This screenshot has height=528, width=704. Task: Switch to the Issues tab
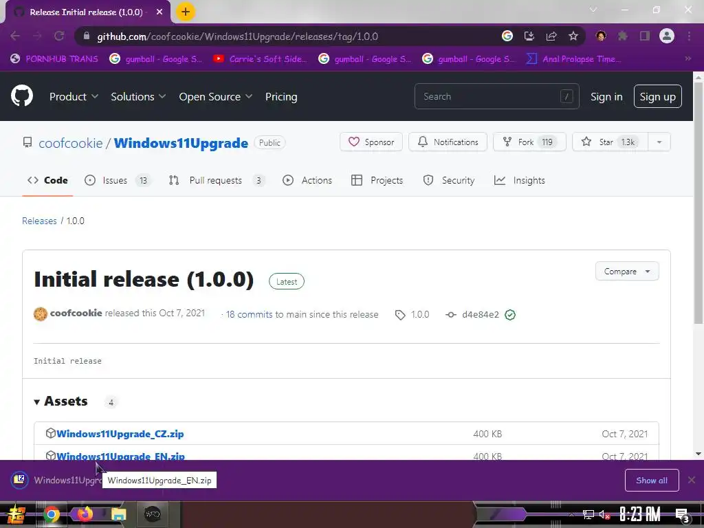pyautogui.click(x=117, y=180)
